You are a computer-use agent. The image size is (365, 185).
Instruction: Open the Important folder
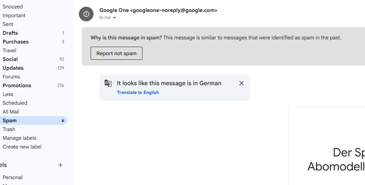pos(14,15)
